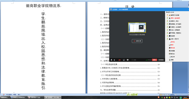The height and width of the screenshot is (99, 189).
Task: Click the 中文(简体,中国) language indicator
Action: point(11,94)
